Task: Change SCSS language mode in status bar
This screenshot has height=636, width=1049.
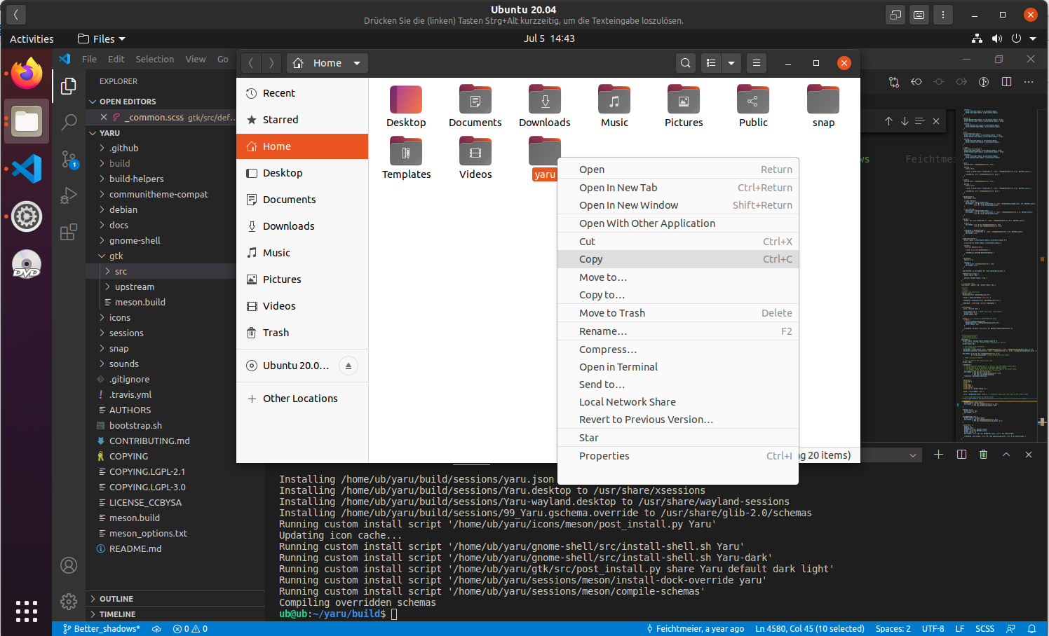Action: pos(984,629)
